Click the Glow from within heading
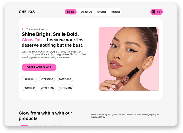 45,116
